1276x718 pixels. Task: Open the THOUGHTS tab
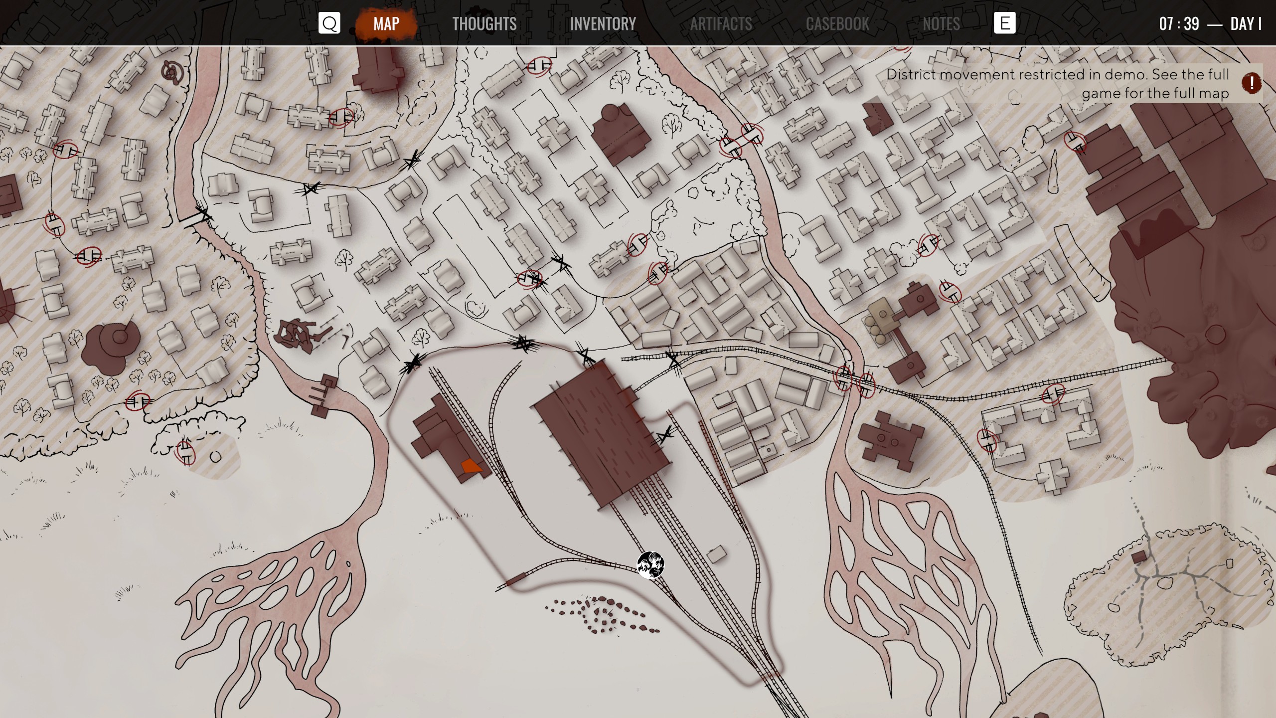(x=484, y=23)
